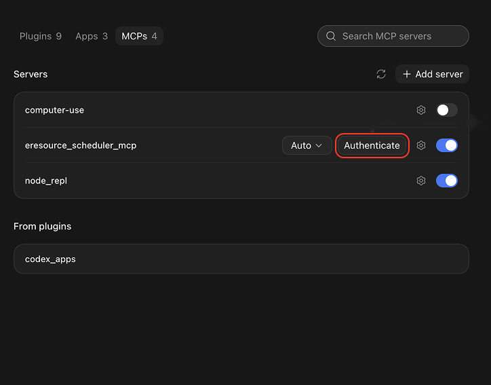Image resolution: width=491 pixels, height=385 pixels.
Task: Open settings gear for eresource_scheduler_mcp
Action: tap(421, 145)
